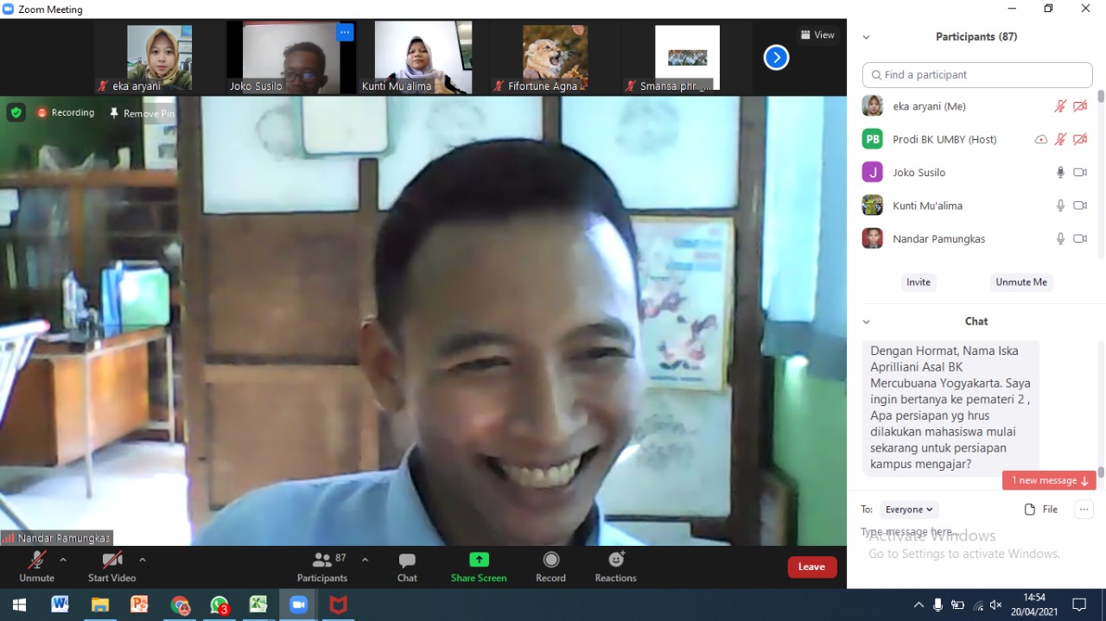Click the chat message from Iska Aprilliani
Screen dimensions: 1106x621
coord(950,408)
